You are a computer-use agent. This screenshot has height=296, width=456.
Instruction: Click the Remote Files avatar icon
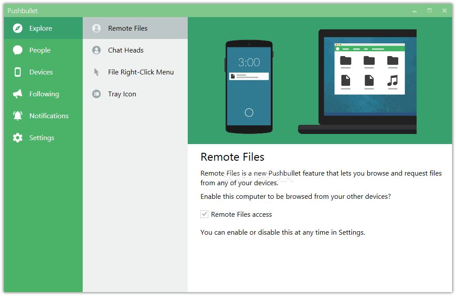click(x=97, y=28)
